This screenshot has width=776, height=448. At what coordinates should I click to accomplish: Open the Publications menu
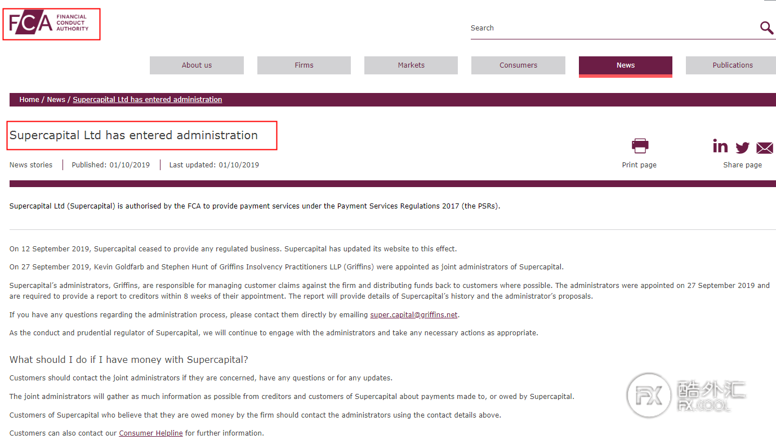pyautogui.click(x=733, y=65)
